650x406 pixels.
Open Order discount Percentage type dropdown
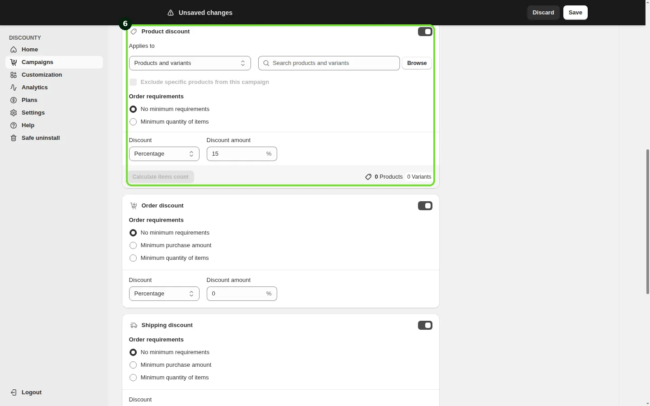(x=164, y=294)
